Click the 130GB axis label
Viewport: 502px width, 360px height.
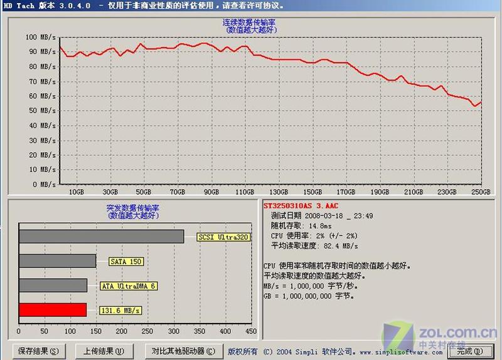[279, 192]
